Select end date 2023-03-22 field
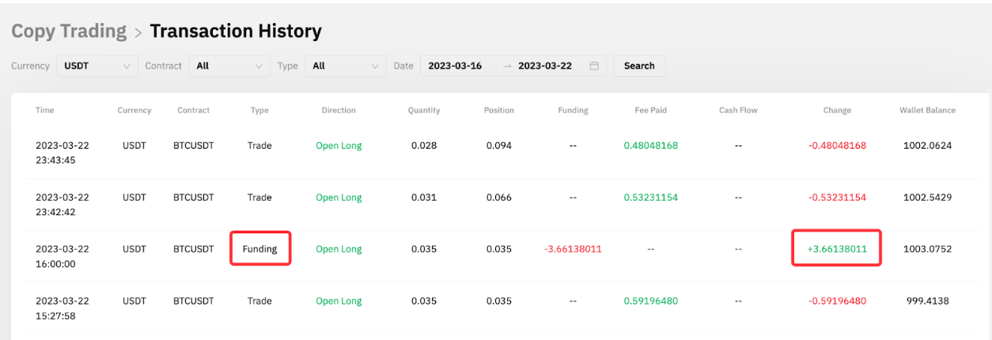 click(x=545, y=66)
